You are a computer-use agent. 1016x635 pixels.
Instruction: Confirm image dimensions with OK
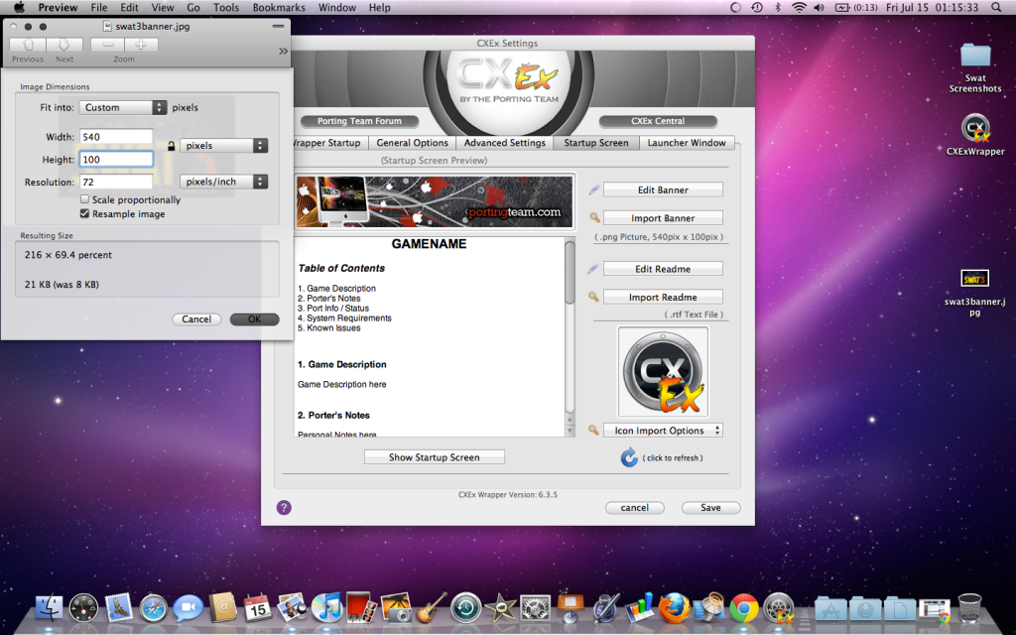tap(255, 319)
